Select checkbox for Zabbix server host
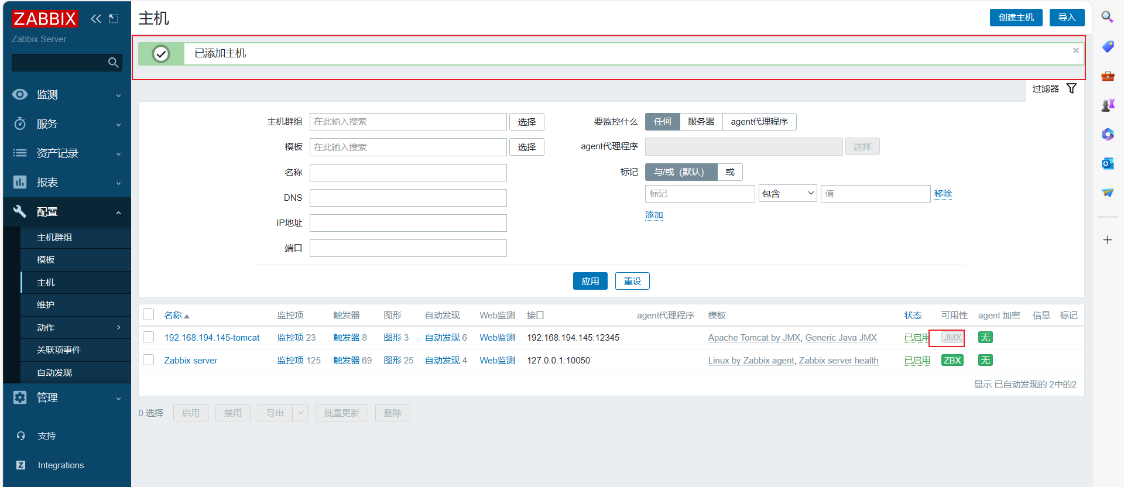The height and width of the screenshot is (487, 1124). [149, 361]
